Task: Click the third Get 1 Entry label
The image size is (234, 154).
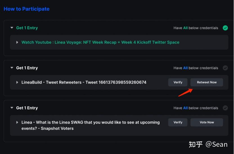Action: [27, 108]
